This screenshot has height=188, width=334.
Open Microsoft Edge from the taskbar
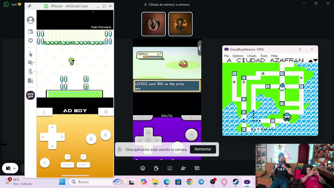tap(167, 182)
